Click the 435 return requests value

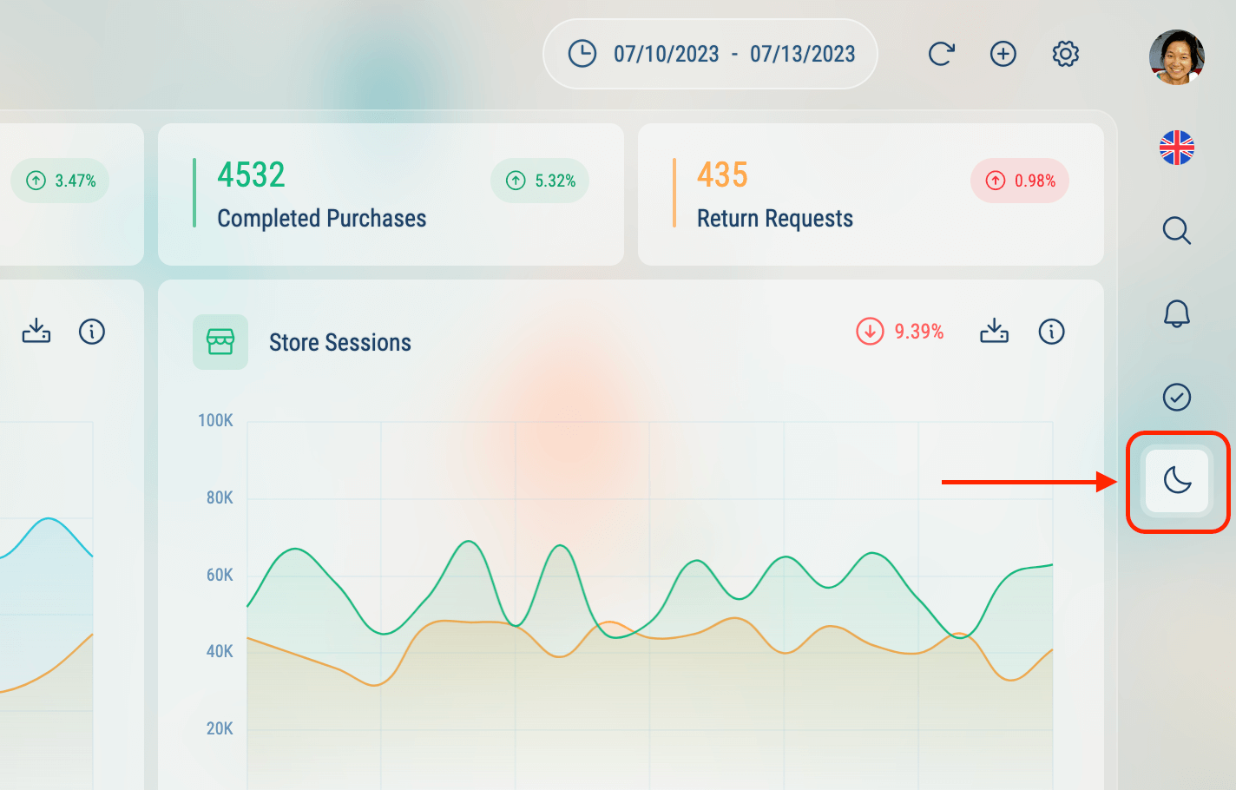coord(722,174)
